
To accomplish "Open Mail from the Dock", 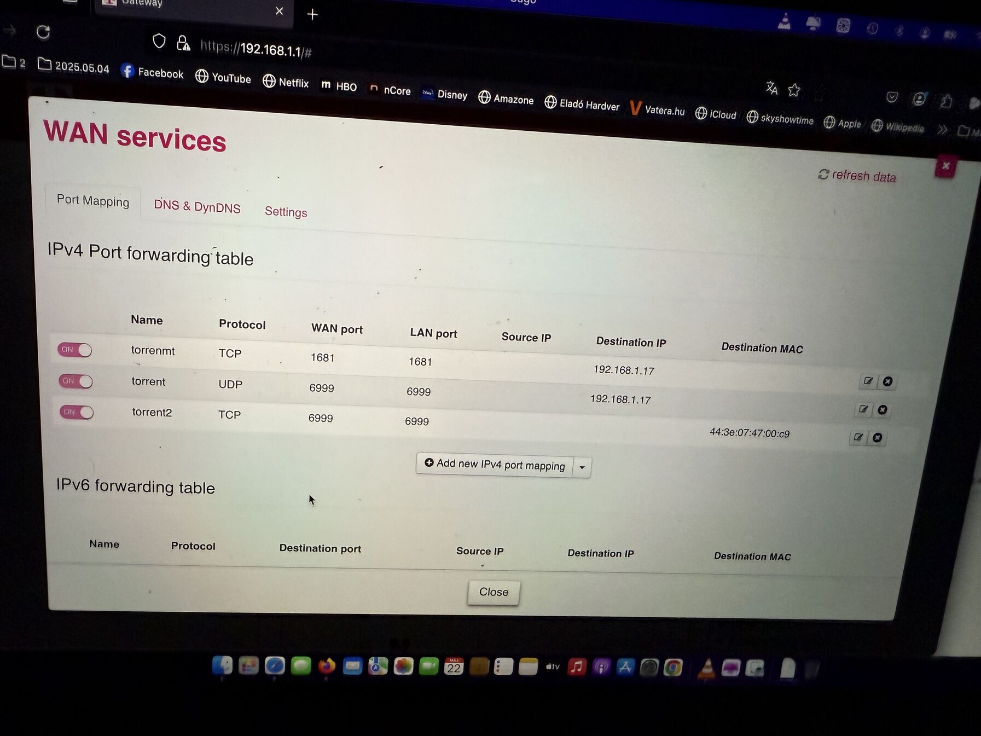I will 352,666.
